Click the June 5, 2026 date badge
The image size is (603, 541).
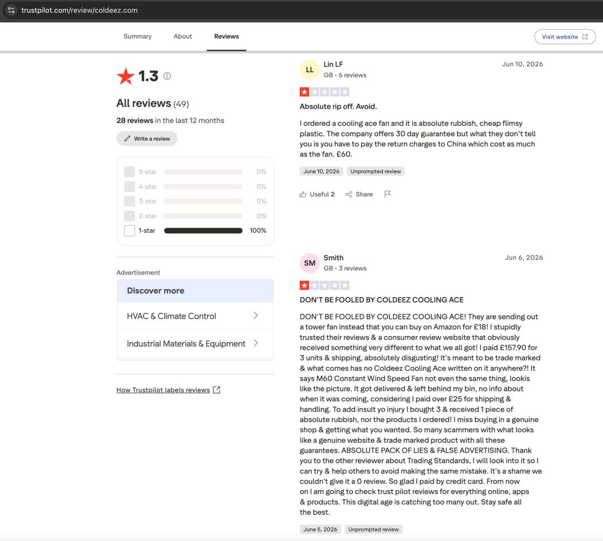point(320,529)
